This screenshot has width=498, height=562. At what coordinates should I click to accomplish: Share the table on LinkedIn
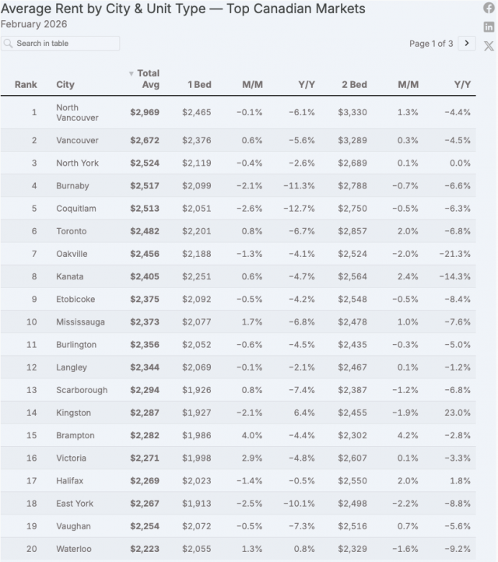pos(489,26)
